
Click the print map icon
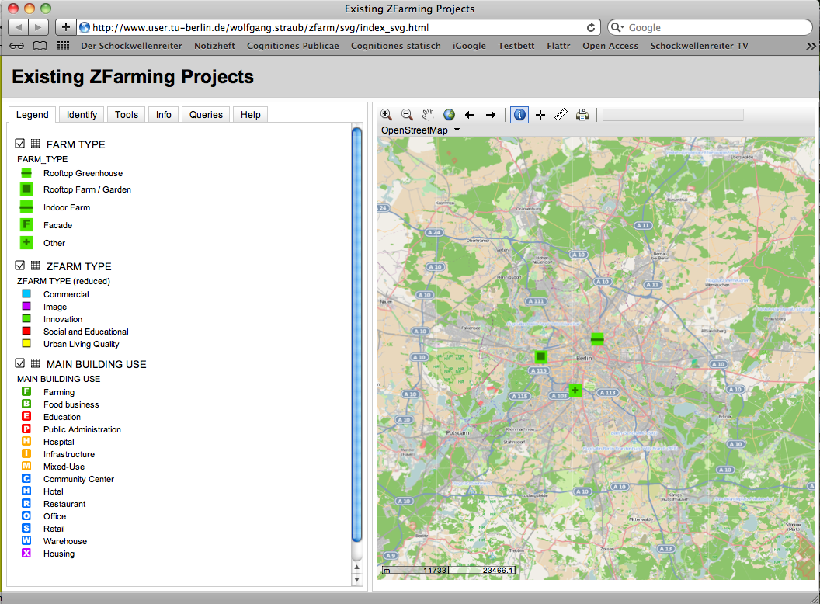582,115
